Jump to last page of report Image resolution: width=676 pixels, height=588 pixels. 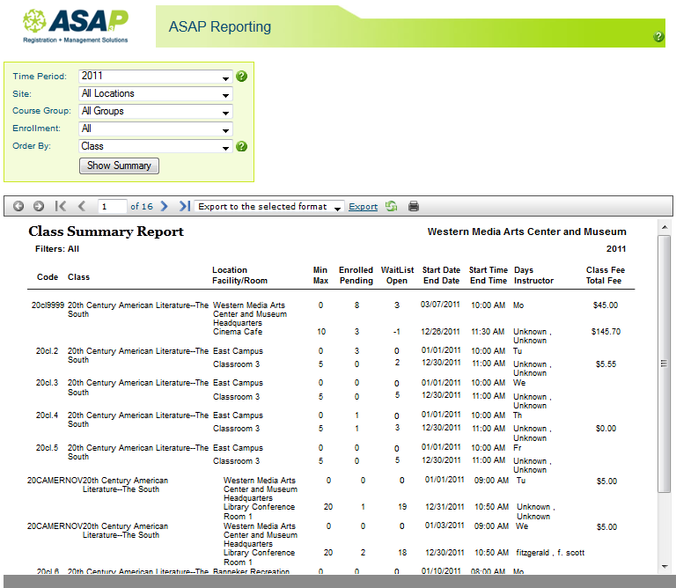coord(184,206)
